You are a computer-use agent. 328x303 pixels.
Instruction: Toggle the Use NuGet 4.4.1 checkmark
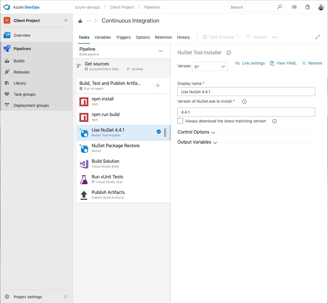(159, 132)
